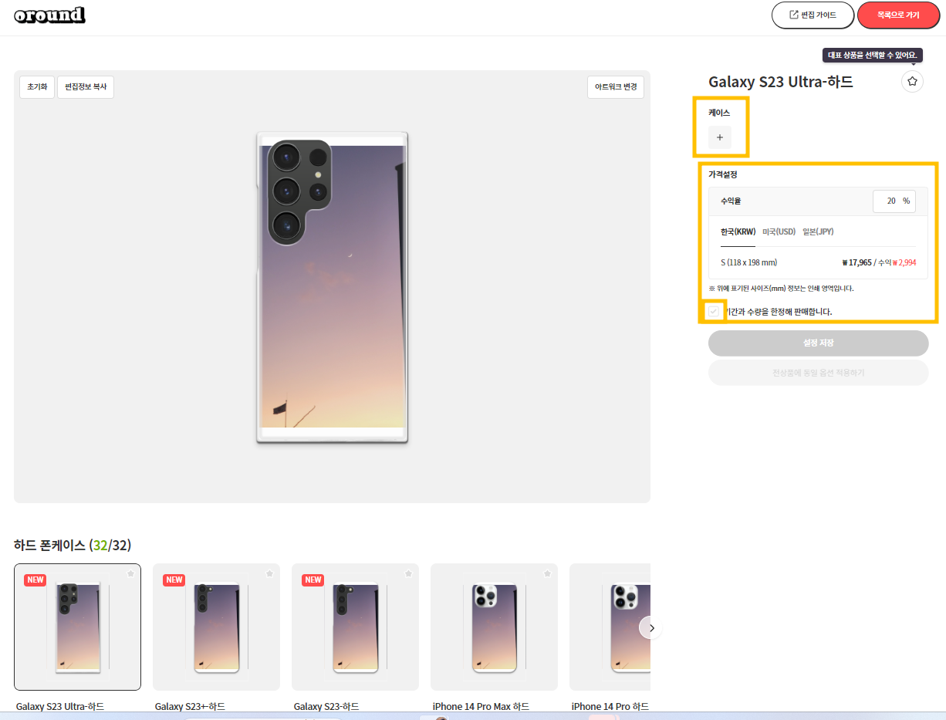This screenshot has width=946, height=720.
Task: Star the Galaxy S23 thumbnail card
Action: [408, 573]
